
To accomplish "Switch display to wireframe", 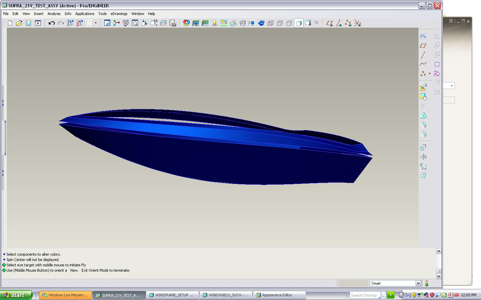I will coord(271,23).
